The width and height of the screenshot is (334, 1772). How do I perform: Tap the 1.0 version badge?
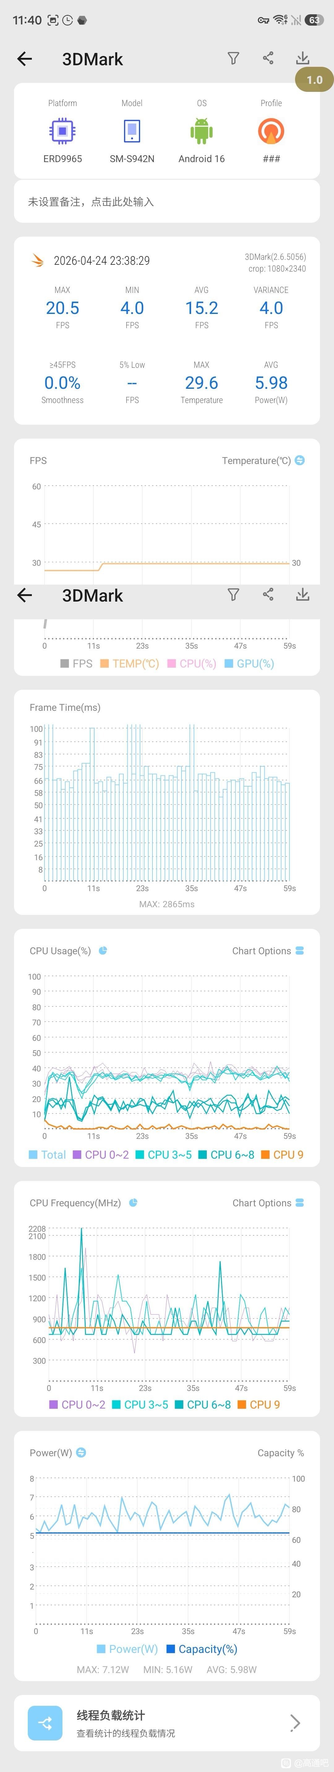314,80
